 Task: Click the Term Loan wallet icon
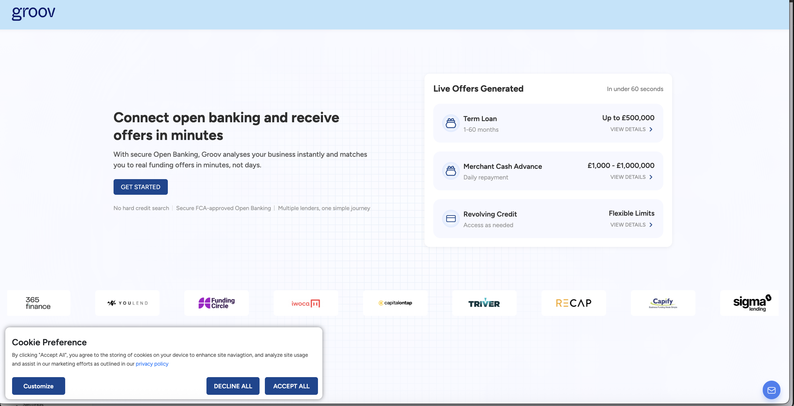451,123
